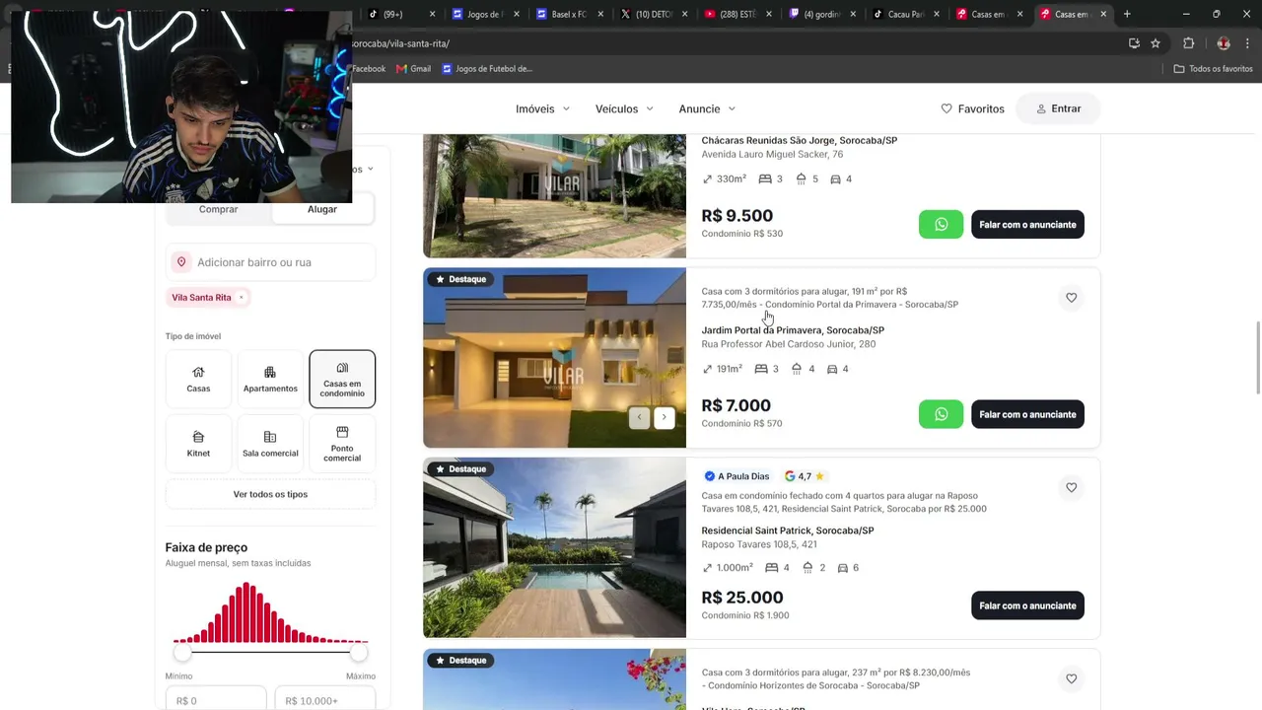The width and height of the screenshot is (1262, 710).
Task: Click the A Paula Dias verified advertiser badge
Action: pos(736,476)
